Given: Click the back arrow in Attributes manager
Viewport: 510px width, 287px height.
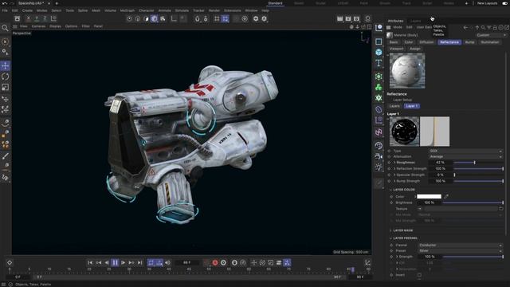Looking at the screenshot, I should [x=465, y=28].
